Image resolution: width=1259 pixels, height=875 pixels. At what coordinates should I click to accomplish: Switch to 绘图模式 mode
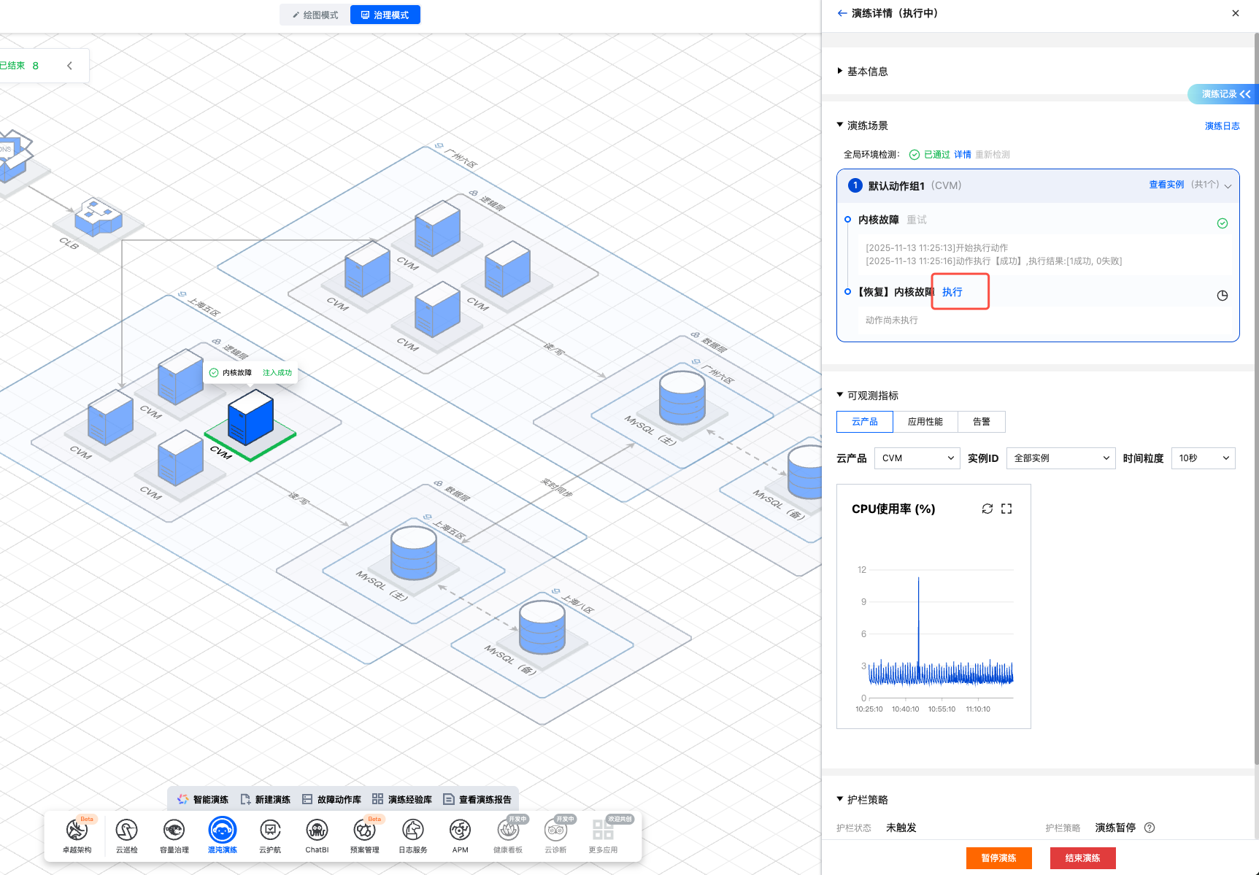click(x=315, y=15)
